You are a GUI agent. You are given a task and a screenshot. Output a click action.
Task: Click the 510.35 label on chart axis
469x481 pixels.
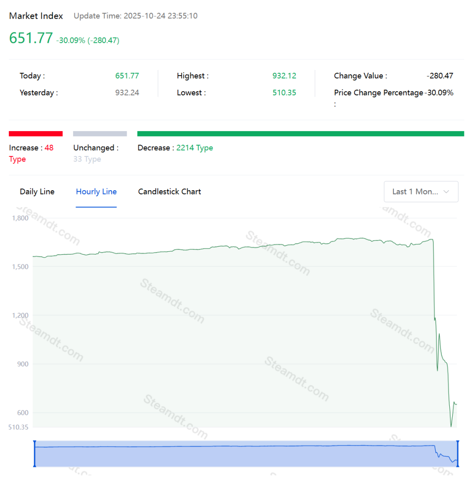[18, 427]
